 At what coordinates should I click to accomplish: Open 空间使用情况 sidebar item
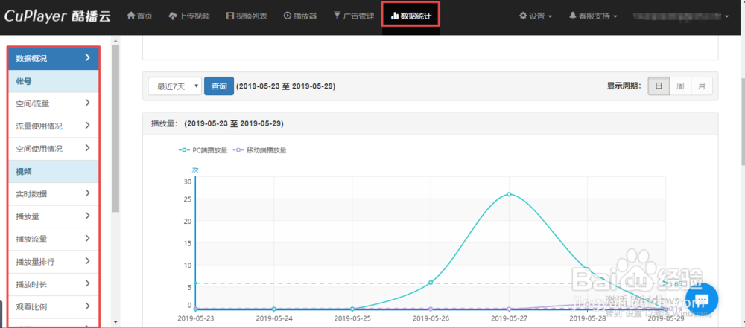[x=53, y=149]
